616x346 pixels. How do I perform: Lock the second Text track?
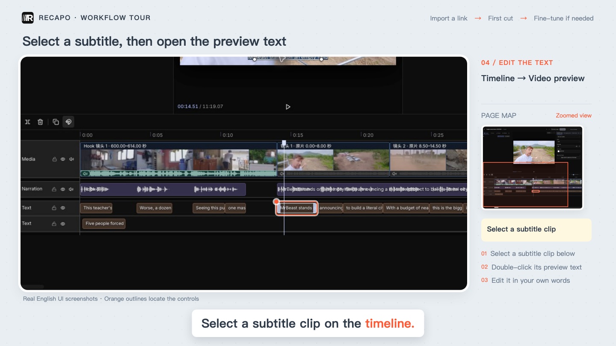click(54, 223)
